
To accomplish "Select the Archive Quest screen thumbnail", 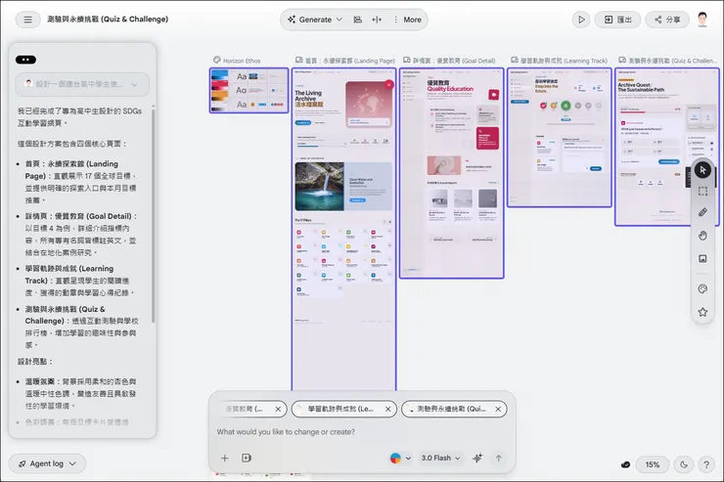I will pos(666,147).
